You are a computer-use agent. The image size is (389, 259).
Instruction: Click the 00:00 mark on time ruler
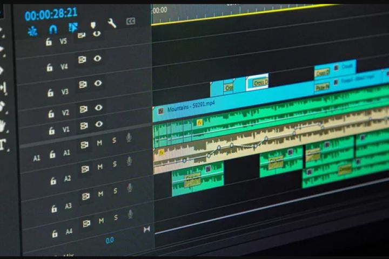coord(160,10)
